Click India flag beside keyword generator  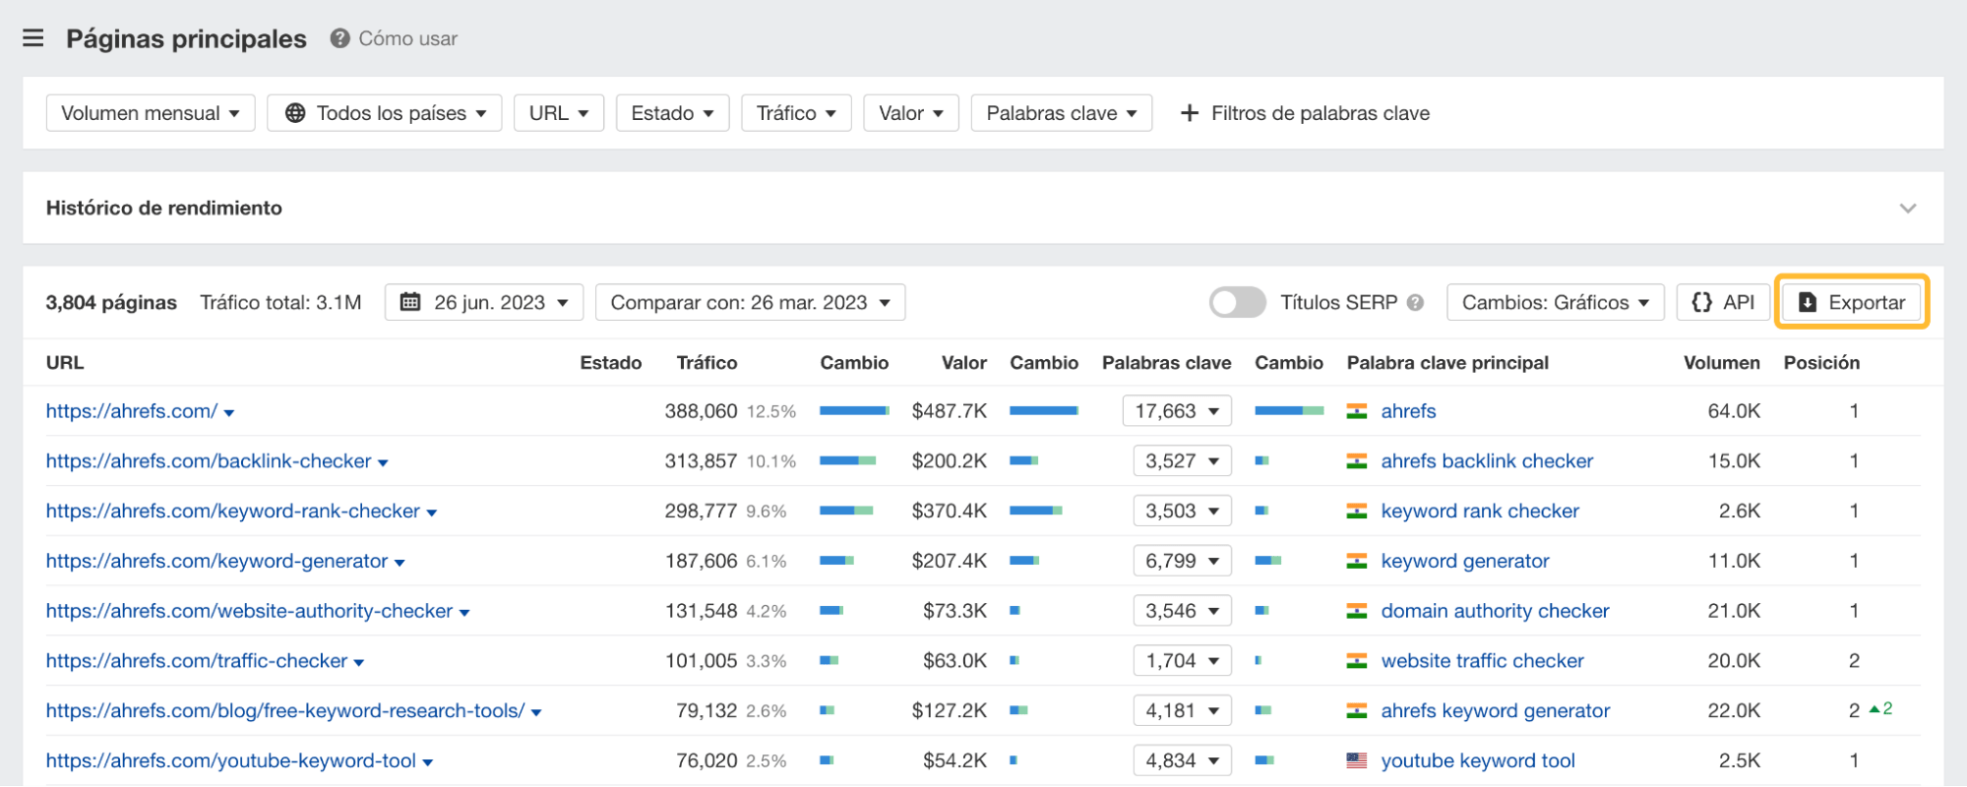coord(1357,562)
